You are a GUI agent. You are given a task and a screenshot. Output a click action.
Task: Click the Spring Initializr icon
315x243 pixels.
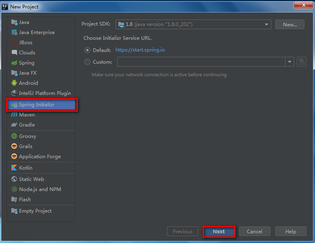tap(14, 105)
